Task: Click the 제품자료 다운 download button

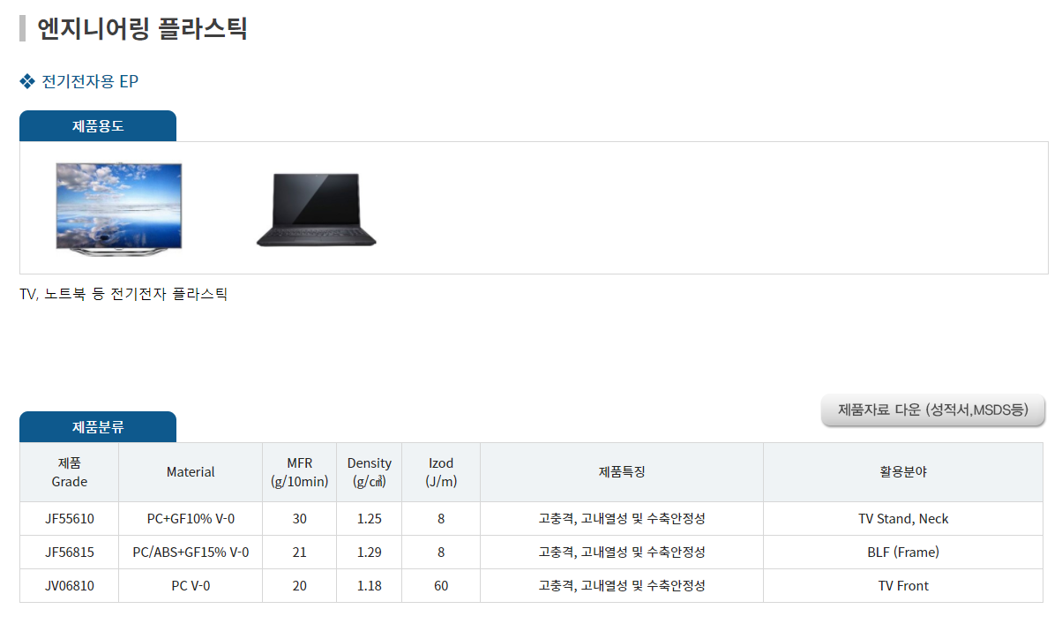Action: 932,410
